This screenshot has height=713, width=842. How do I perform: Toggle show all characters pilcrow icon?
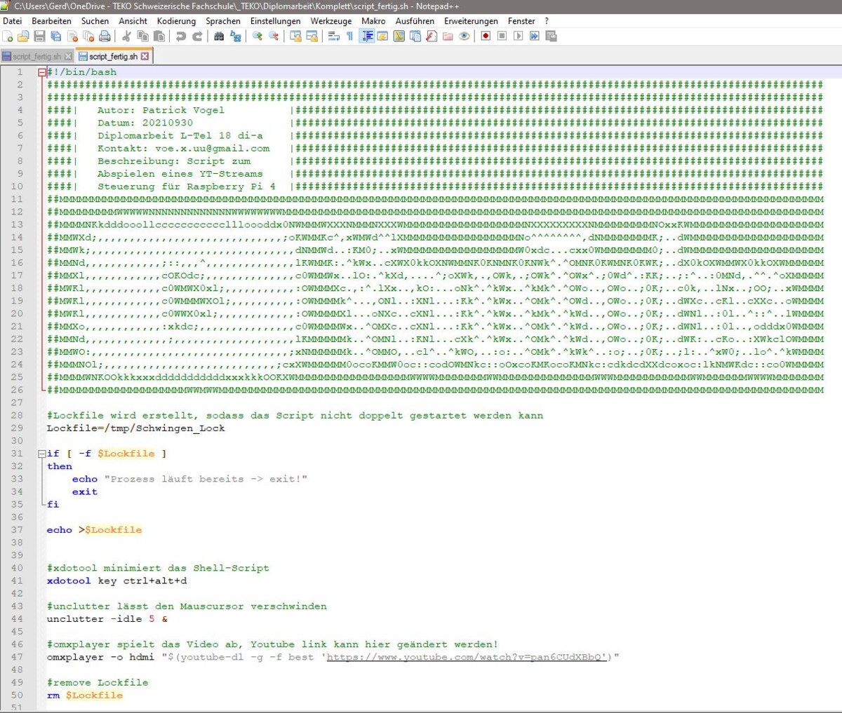pos(349,36)
